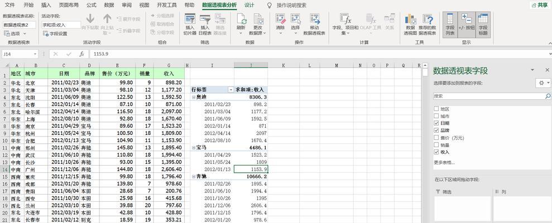Click inside the 数据透视表名称 input field

pyautogui.click(x=20, y=25)
